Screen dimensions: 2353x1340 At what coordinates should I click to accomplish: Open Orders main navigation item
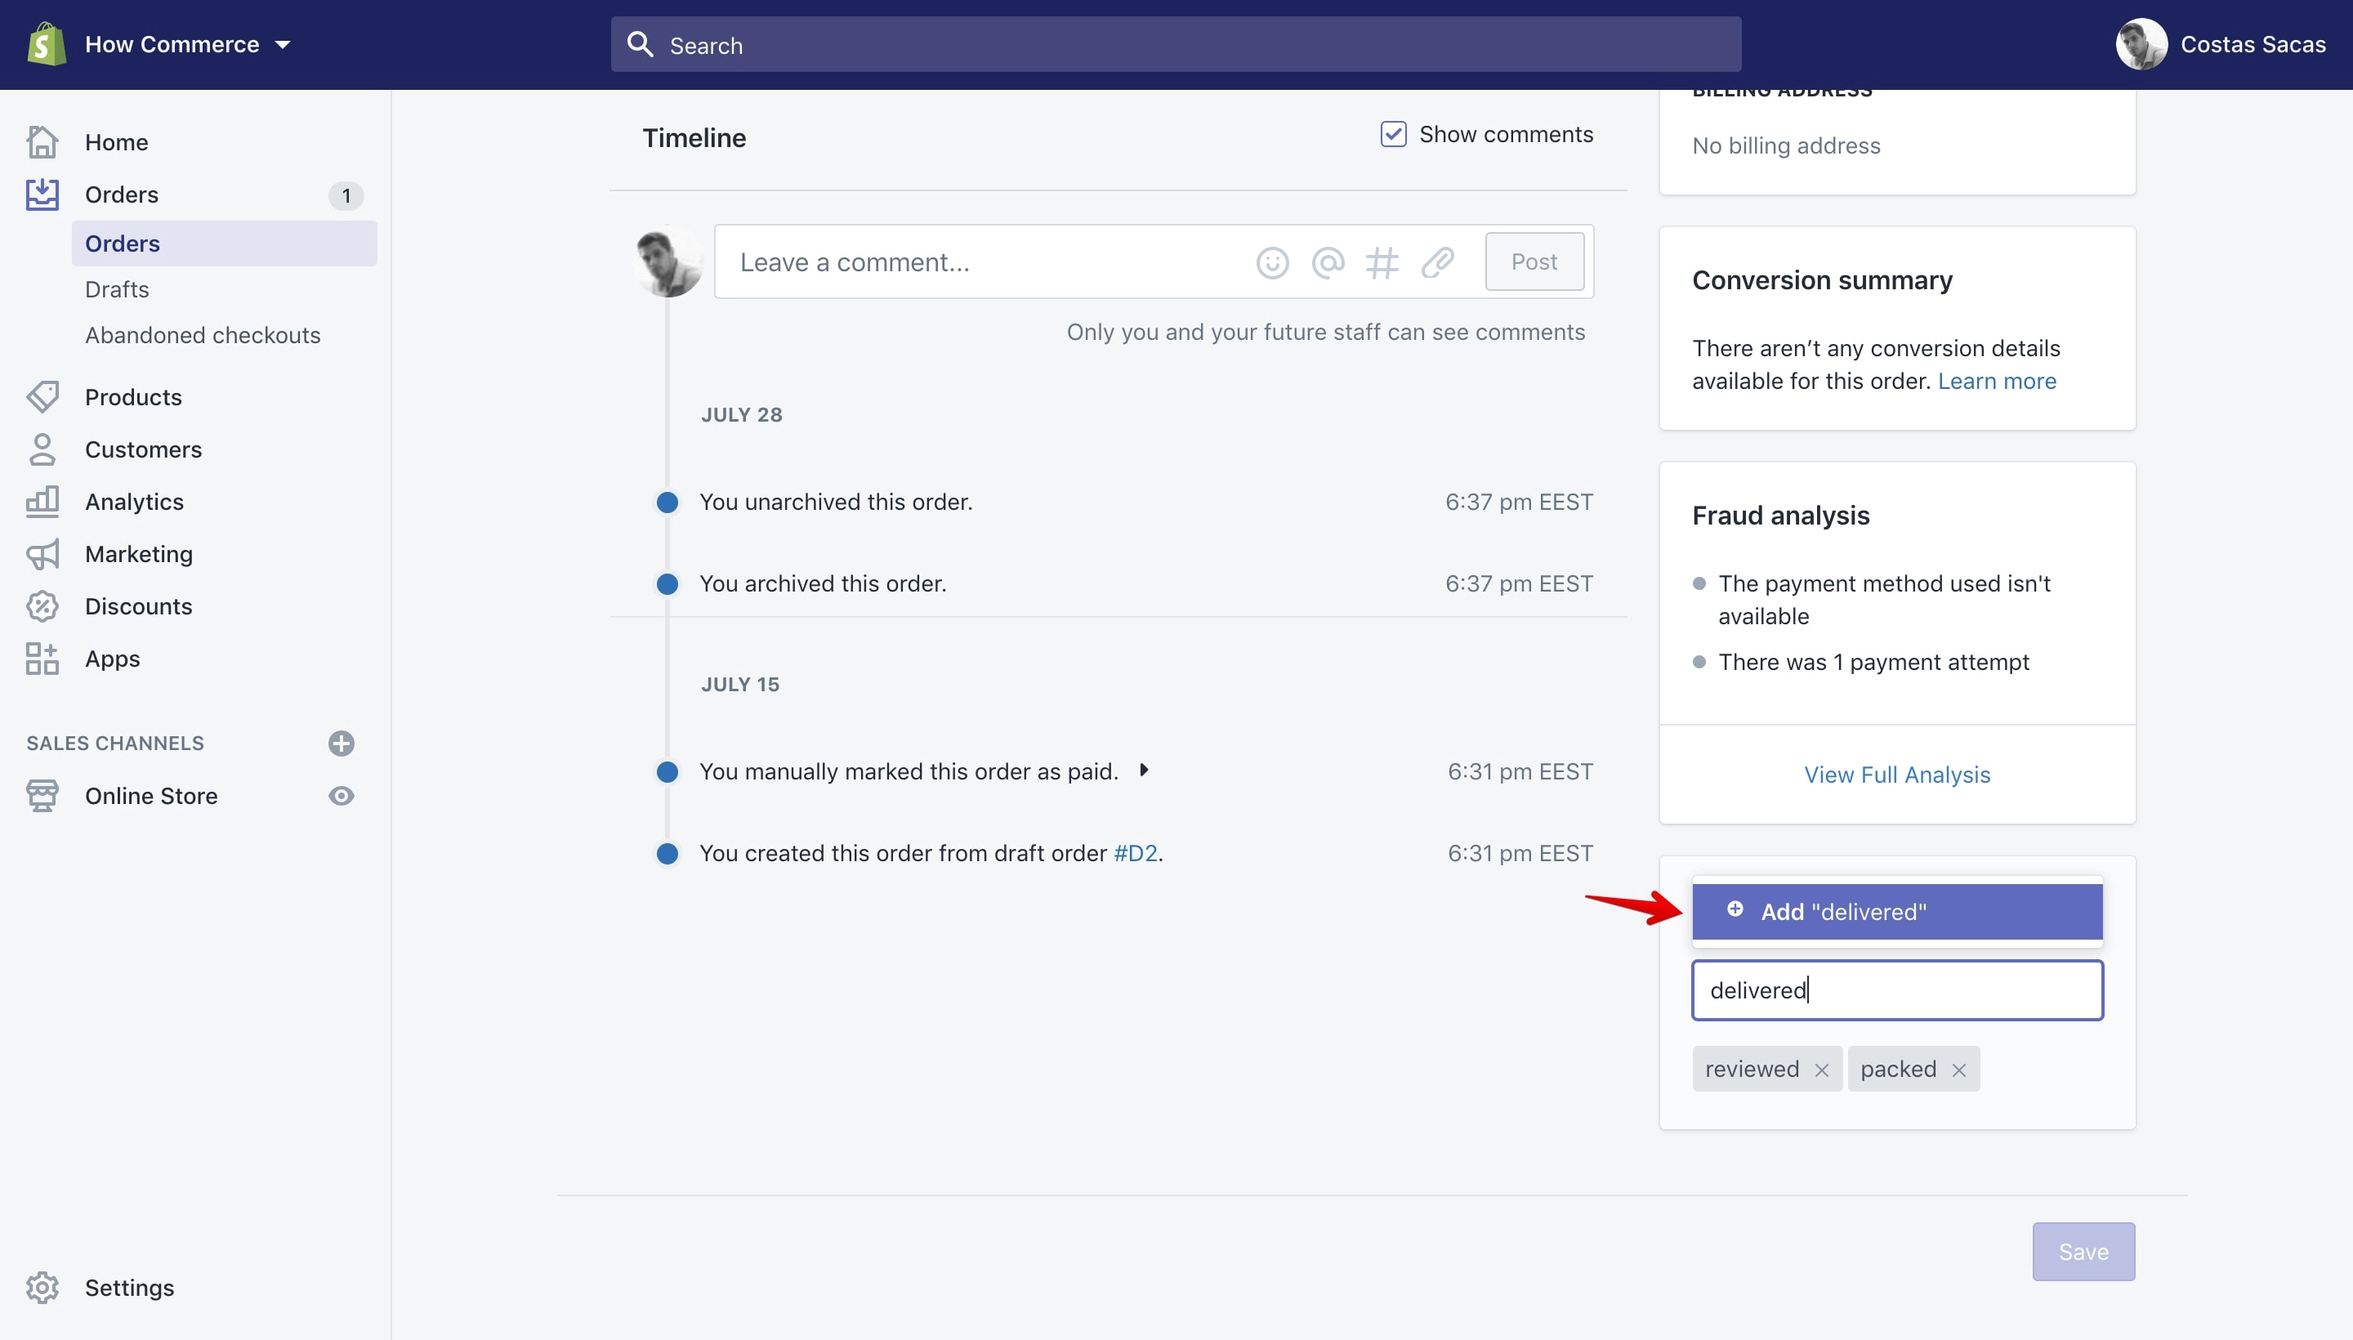tap(122, 195)
